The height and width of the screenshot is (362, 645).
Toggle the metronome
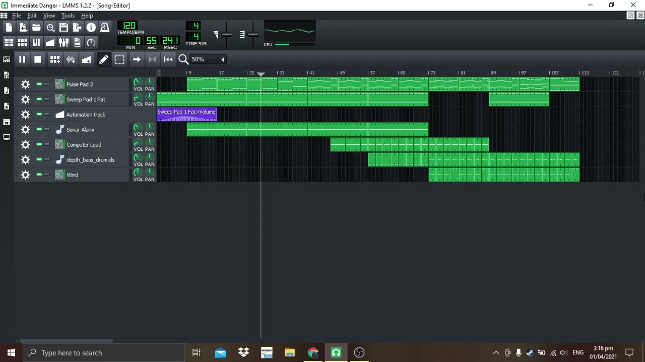pyautogui.click(x=104, y=28)
